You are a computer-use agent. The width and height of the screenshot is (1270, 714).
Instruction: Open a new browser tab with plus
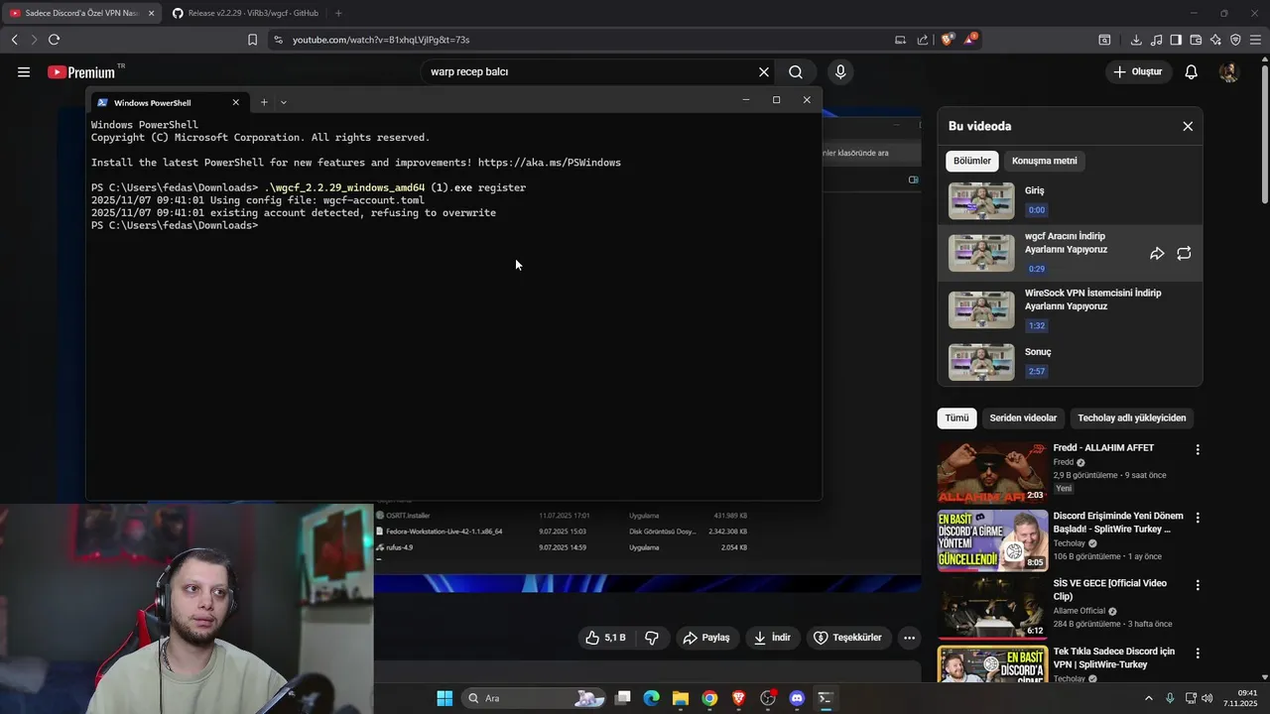[x=338, y=13]
